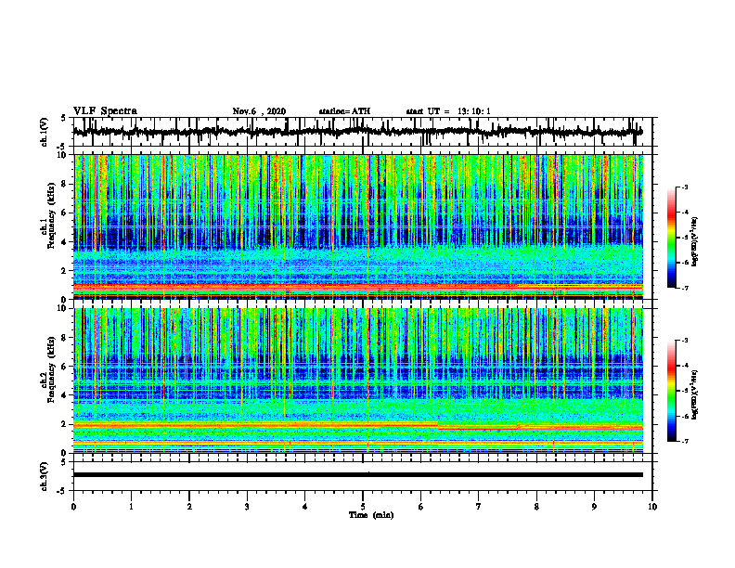Click the ch.1 voltage waveform trace panel
The height and width of the screenshot is (568, 735).
[x=363, y=132]
